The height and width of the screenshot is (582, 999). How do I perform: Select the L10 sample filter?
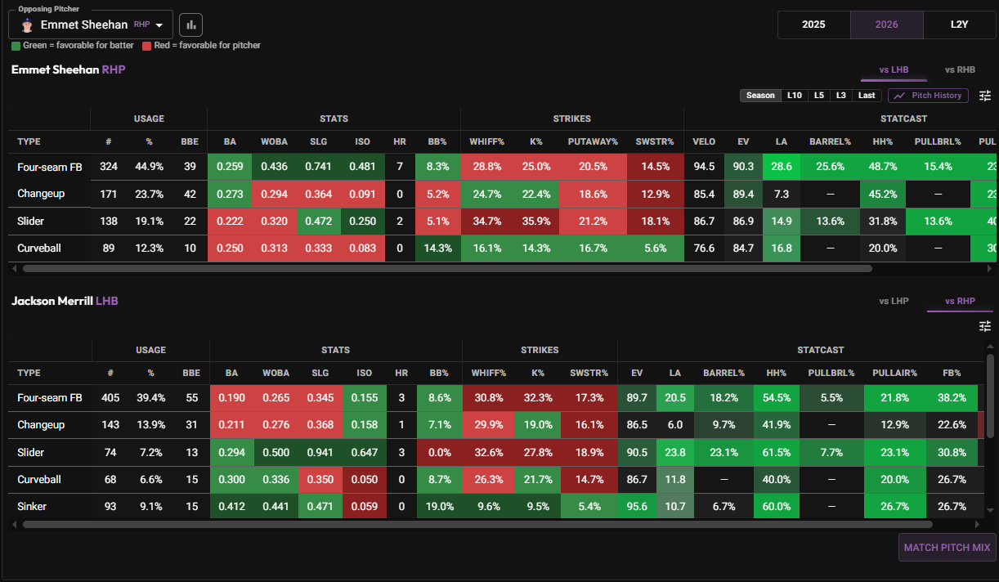pyautogui.click(x=794, y=96)
